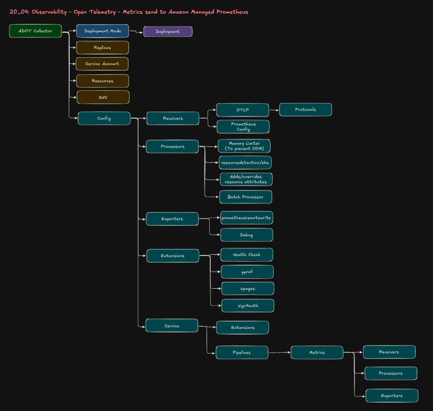Screen dimensions: 433x411
Task: Select the purple Deployment node
Action: 168,31
